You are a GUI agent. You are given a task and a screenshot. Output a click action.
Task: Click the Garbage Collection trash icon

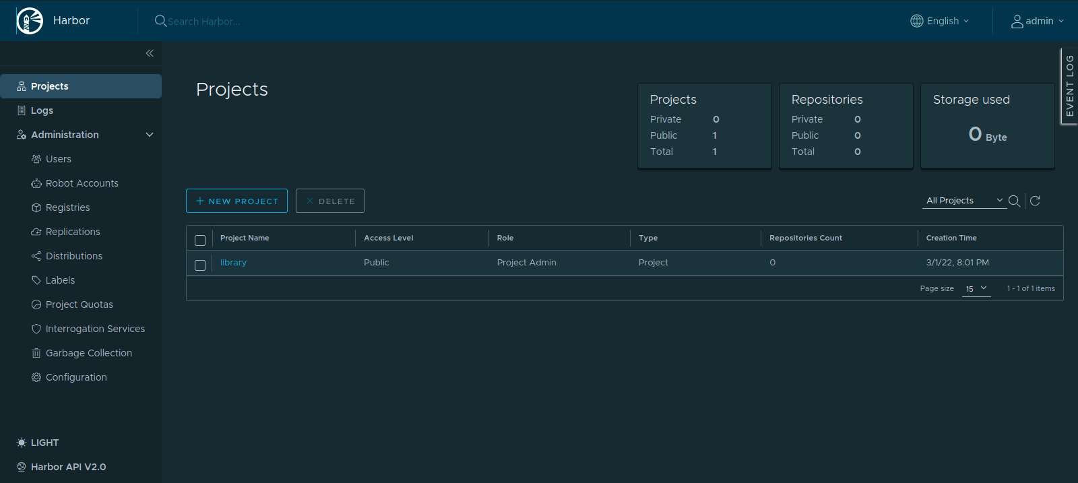pyautogui.click(x=36, y=353)
